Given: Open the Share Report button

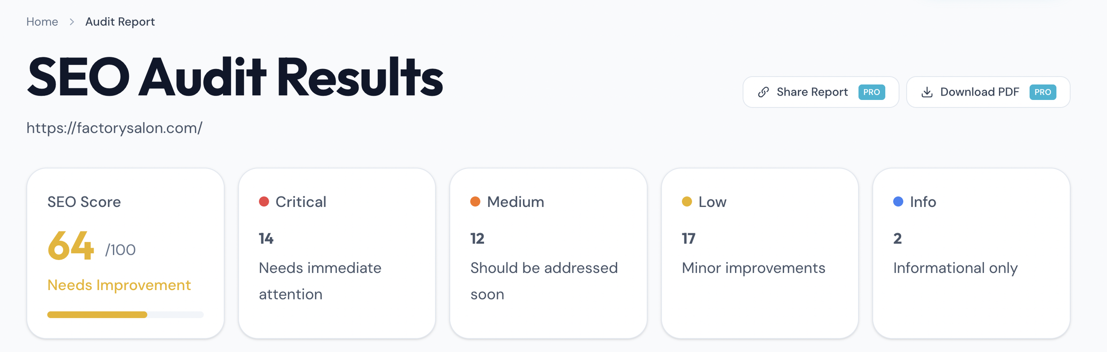Looking at the screenshot, I should [821, 92].
